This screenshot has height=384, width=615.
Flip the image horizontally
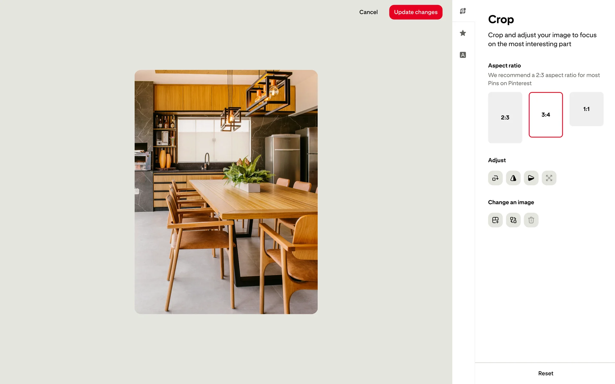[513, 178]
